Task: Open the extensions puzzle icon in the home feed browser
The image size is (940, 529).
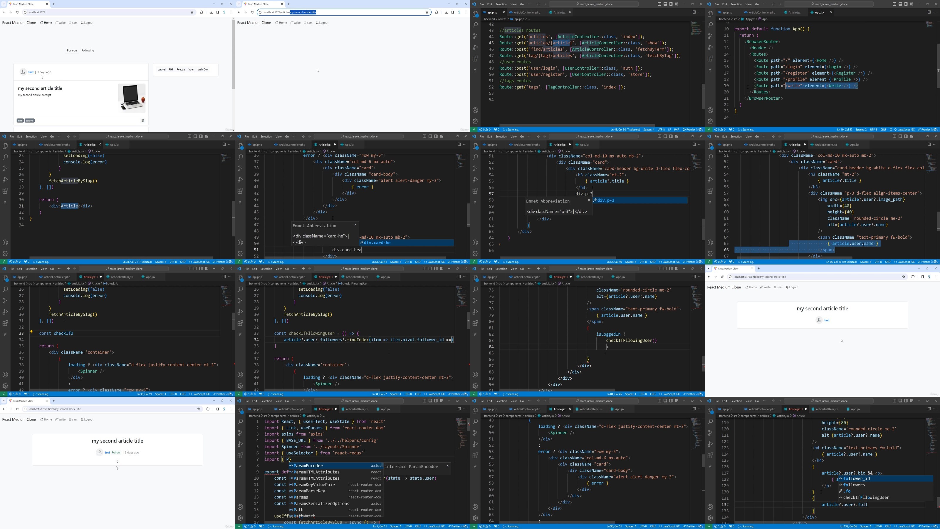Action: click(x=202, y=12)
